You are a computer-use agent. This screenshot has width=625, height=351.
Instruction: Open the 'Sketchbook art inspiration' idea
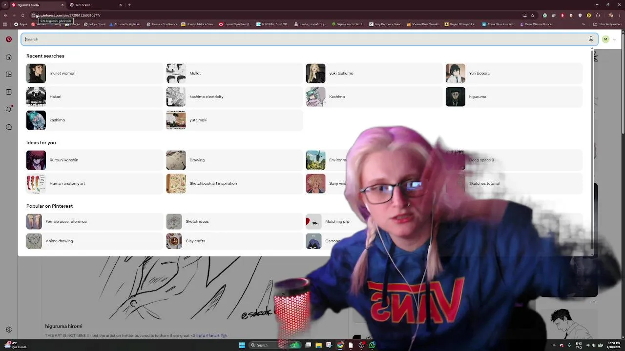(234, 183)
